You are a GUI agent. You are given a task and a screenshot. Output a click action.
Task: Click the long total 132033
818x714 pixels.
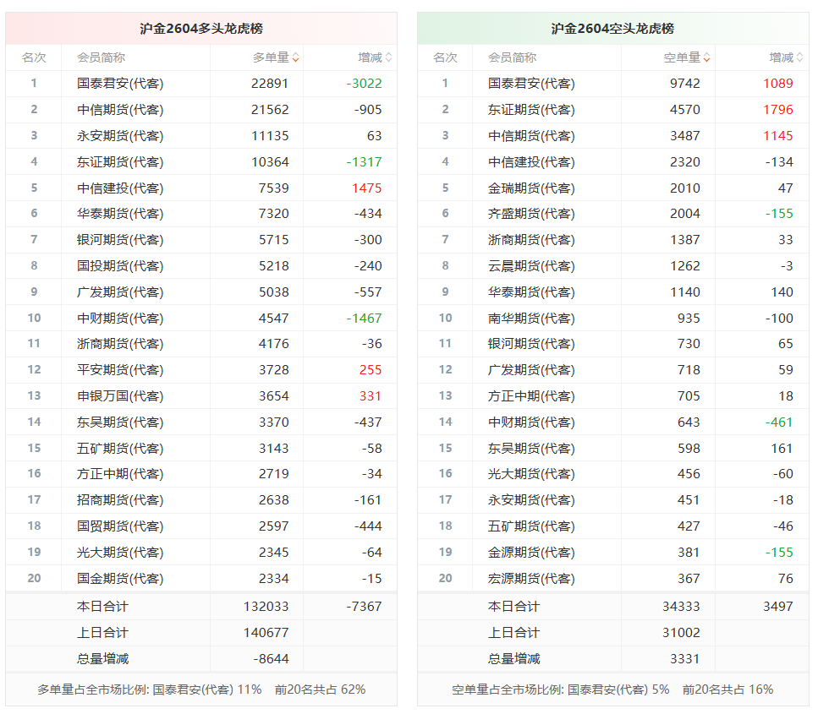(266, 607)
